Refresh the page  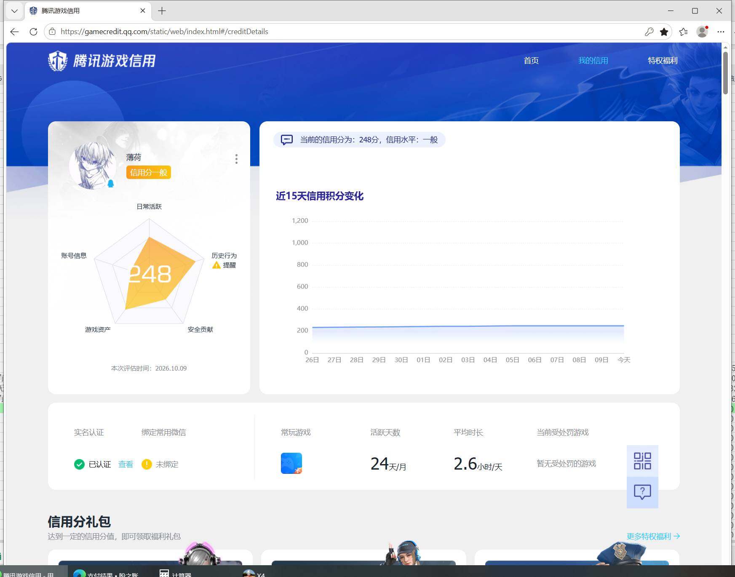[33, 32]
